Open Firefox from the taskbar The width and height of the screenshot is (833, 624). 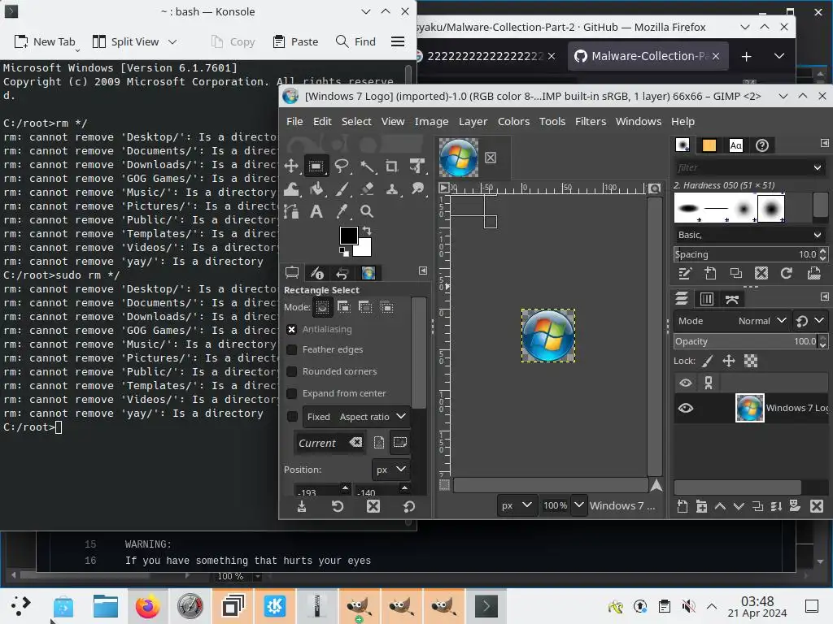pos(148,606)
